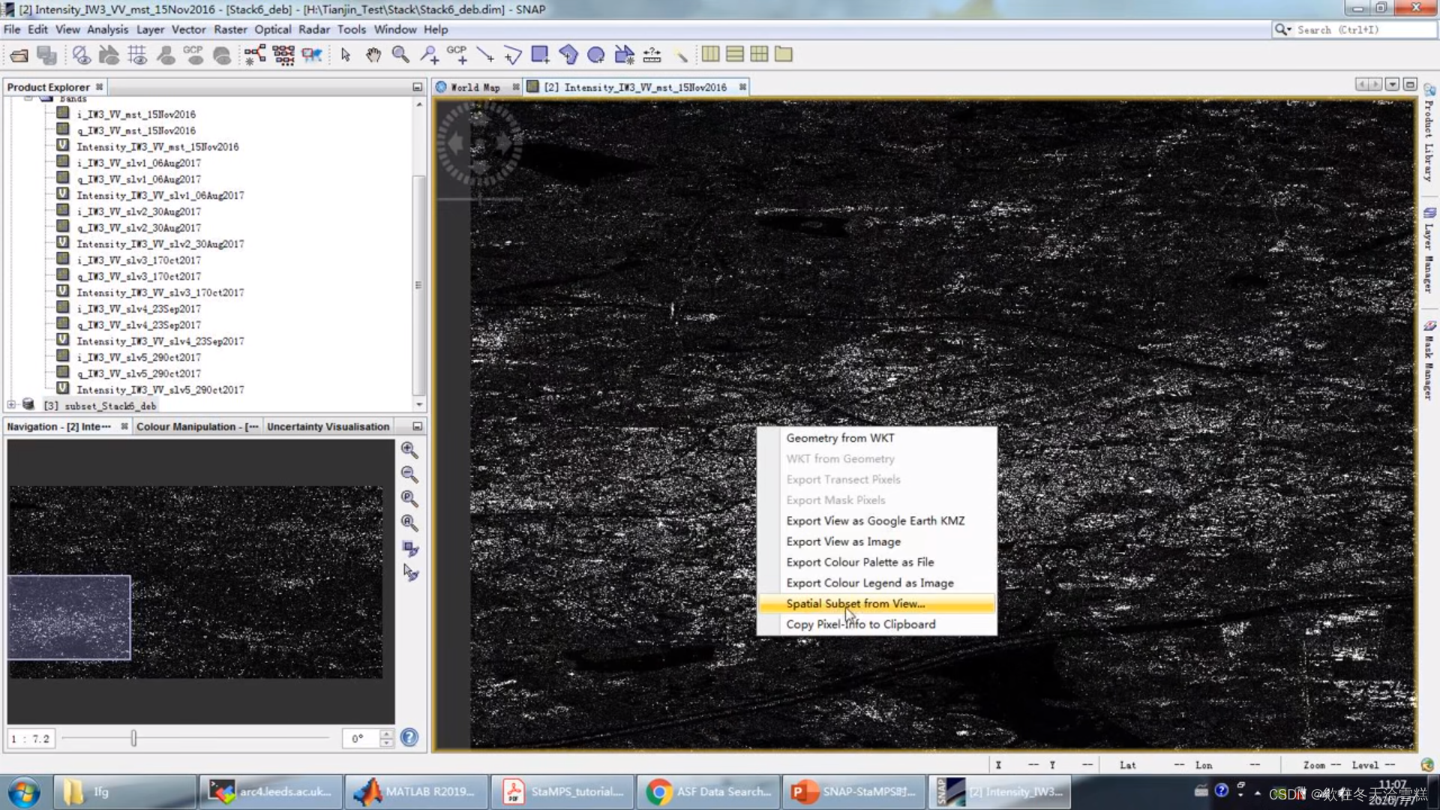The image size is (1440, 810).
Task: Increase rotation angle with spinner up arrow
Action: 386,733
